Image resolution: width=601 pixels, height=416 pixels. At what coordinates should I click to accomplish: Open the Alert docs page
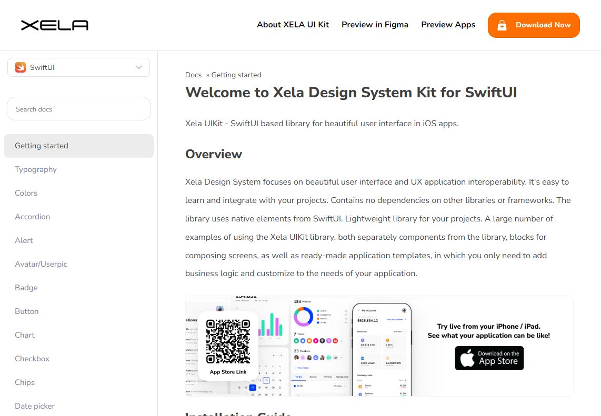[x=24, y=240]
